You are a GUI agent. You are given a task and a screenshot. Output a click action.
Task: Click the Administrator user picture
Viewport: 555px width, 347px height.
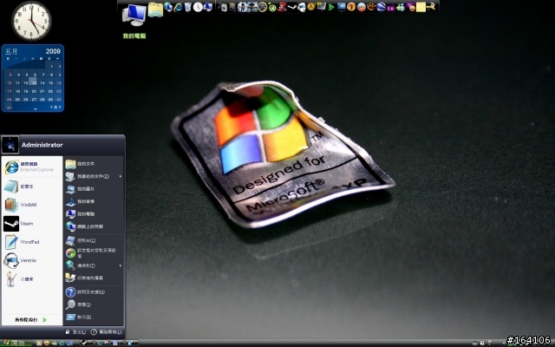click(x=10, y=145)
